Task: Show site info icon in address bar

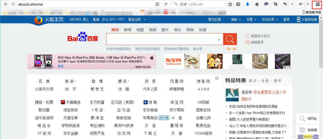Action: [x=13, y=4]
